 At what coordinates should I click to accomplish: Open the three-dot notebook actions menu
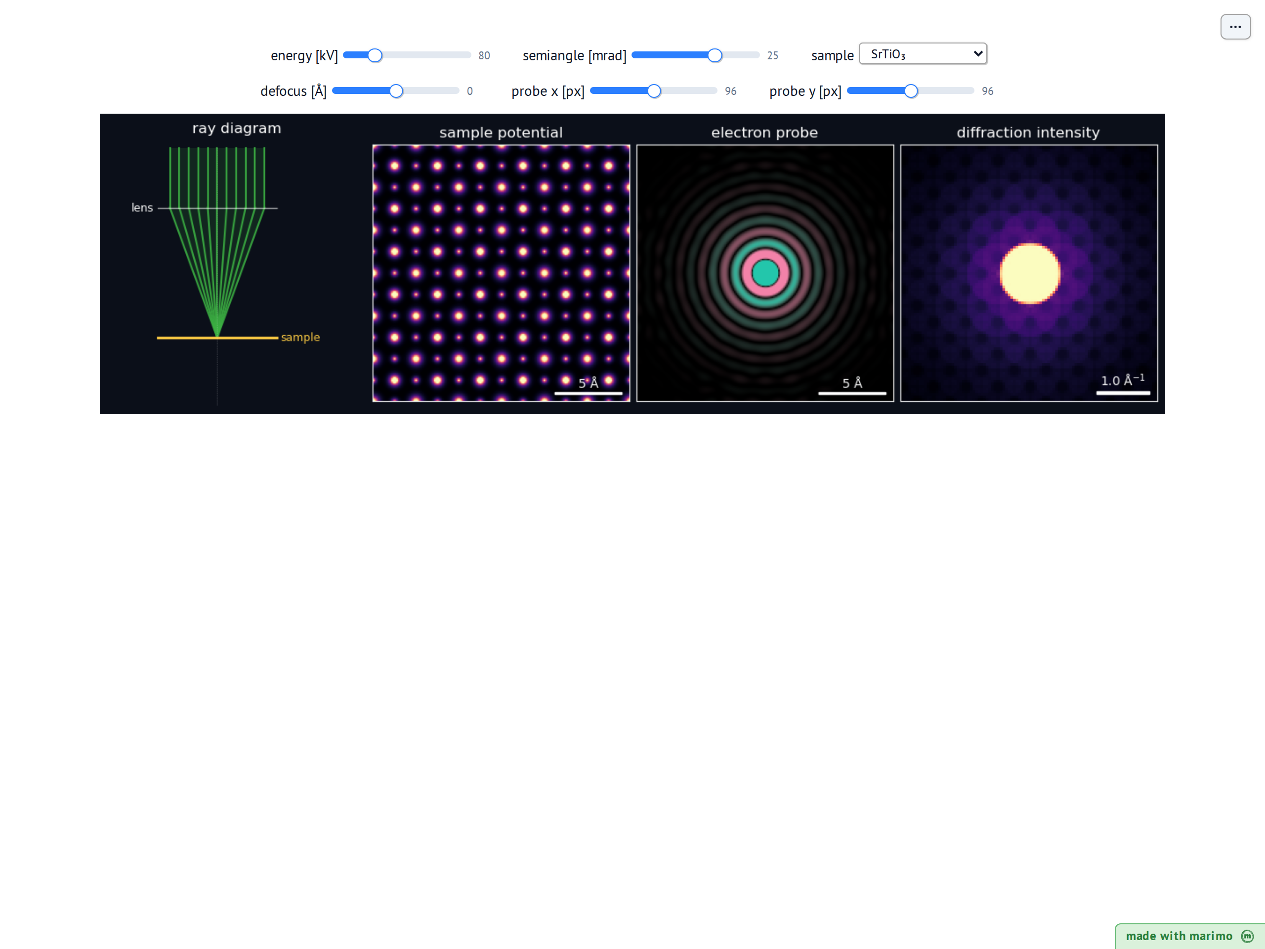1235,27
